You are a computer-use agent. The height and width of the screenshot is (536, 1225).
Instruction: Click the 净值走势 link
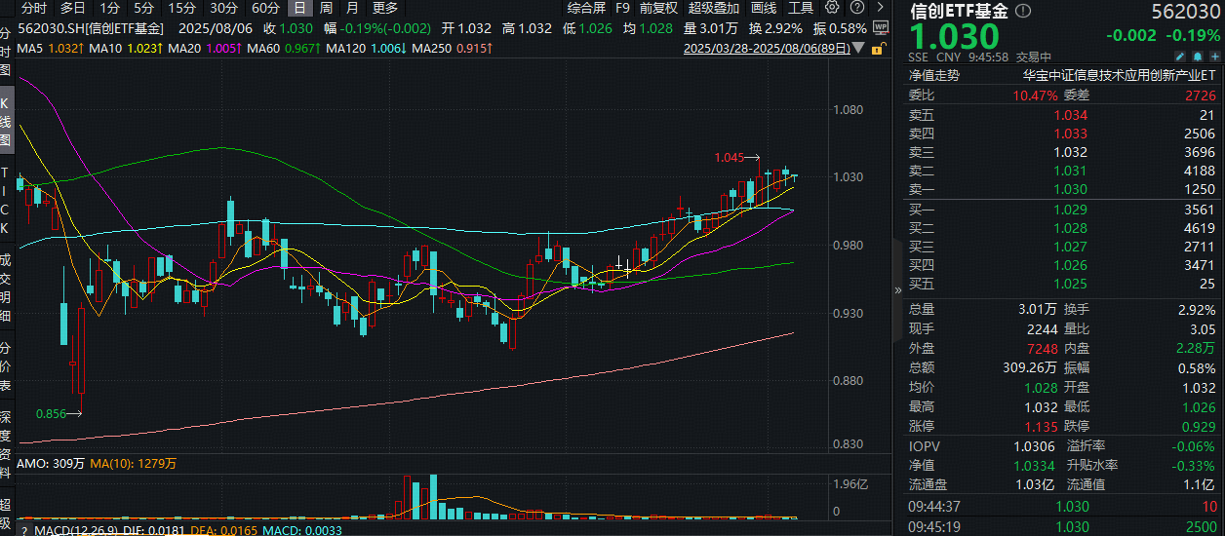pos(933,75)
